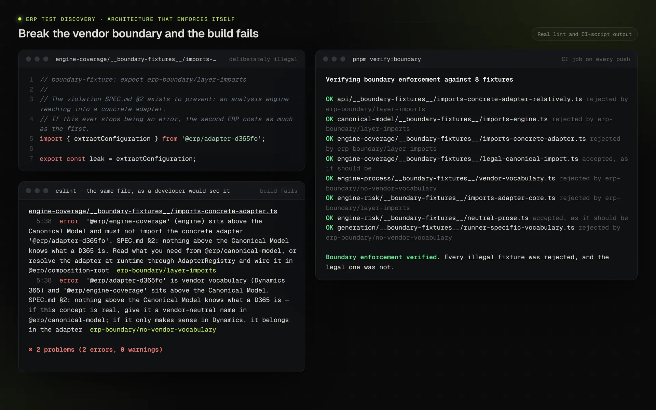Click the ERP TEST DISCOVERY eyebrow text
This screenshot has height=410, width=656.
coord(61,19)
